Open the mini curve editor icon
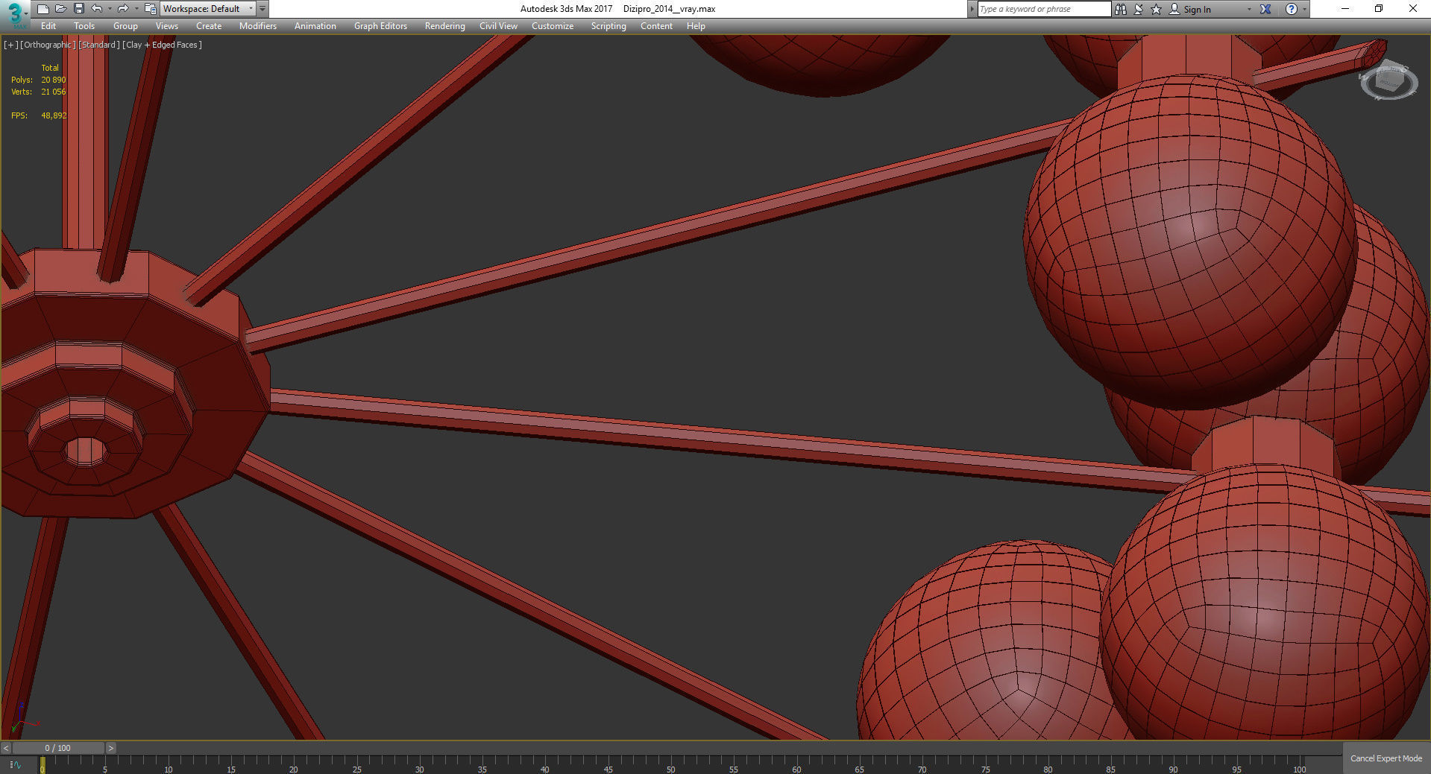 click(x=15, y=764)
